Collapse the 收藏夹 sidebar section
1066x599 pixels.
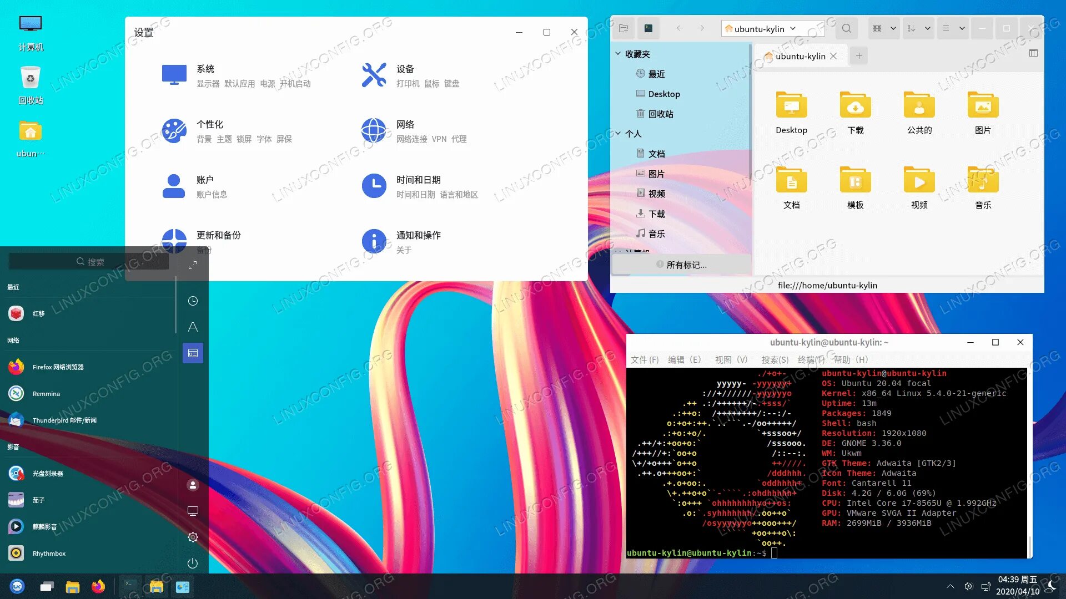point(618,54)
